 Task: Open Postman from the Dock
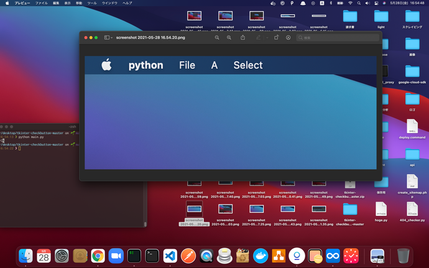188,256
